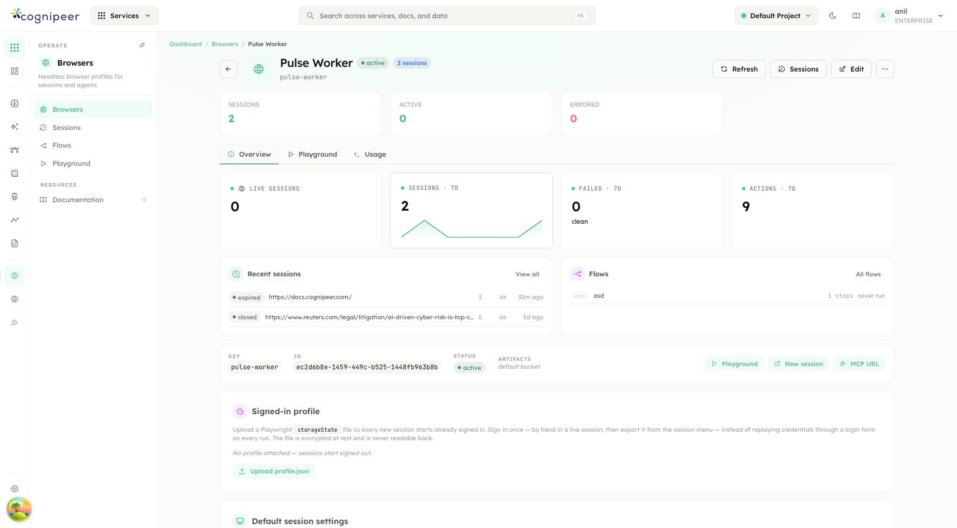The height and width of the screenshot is (528, 957).
Task: Switch to the Playground tab
Action: (312, 154)
